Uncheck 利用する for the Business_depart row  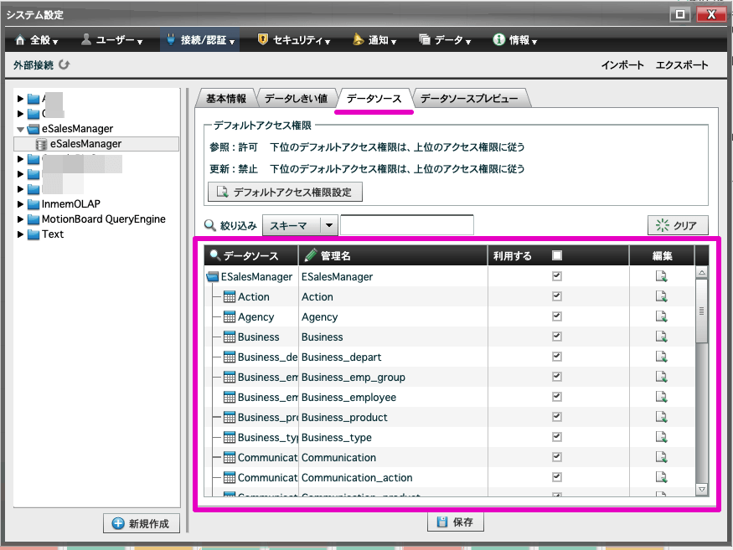coord(557,356)
